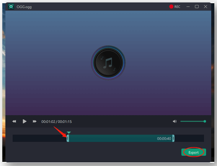Click the 00:00:40 duration label on the timeline
The height and width of the screenshot is (166, 217).
tap(164, 138)
